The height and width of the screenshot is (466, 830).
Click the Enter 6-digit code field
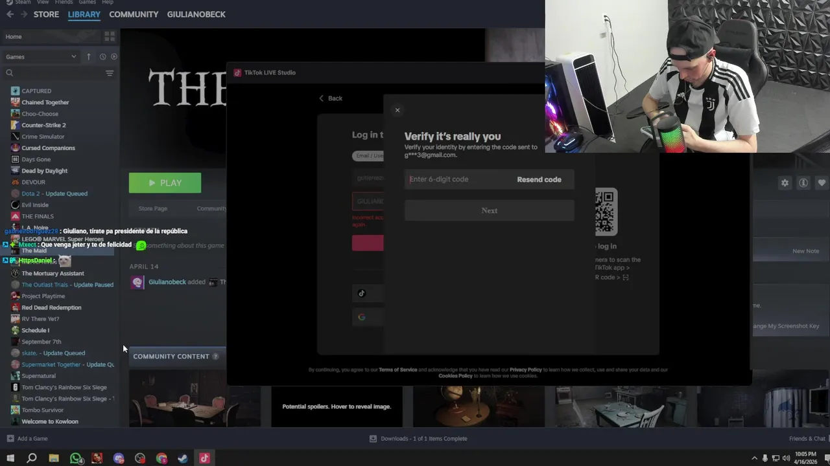tap(459, 179)
